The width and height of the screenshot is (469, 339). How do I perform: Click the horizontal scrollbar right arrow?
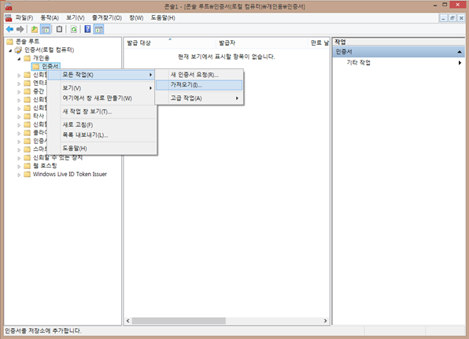(x=326, y=321)
